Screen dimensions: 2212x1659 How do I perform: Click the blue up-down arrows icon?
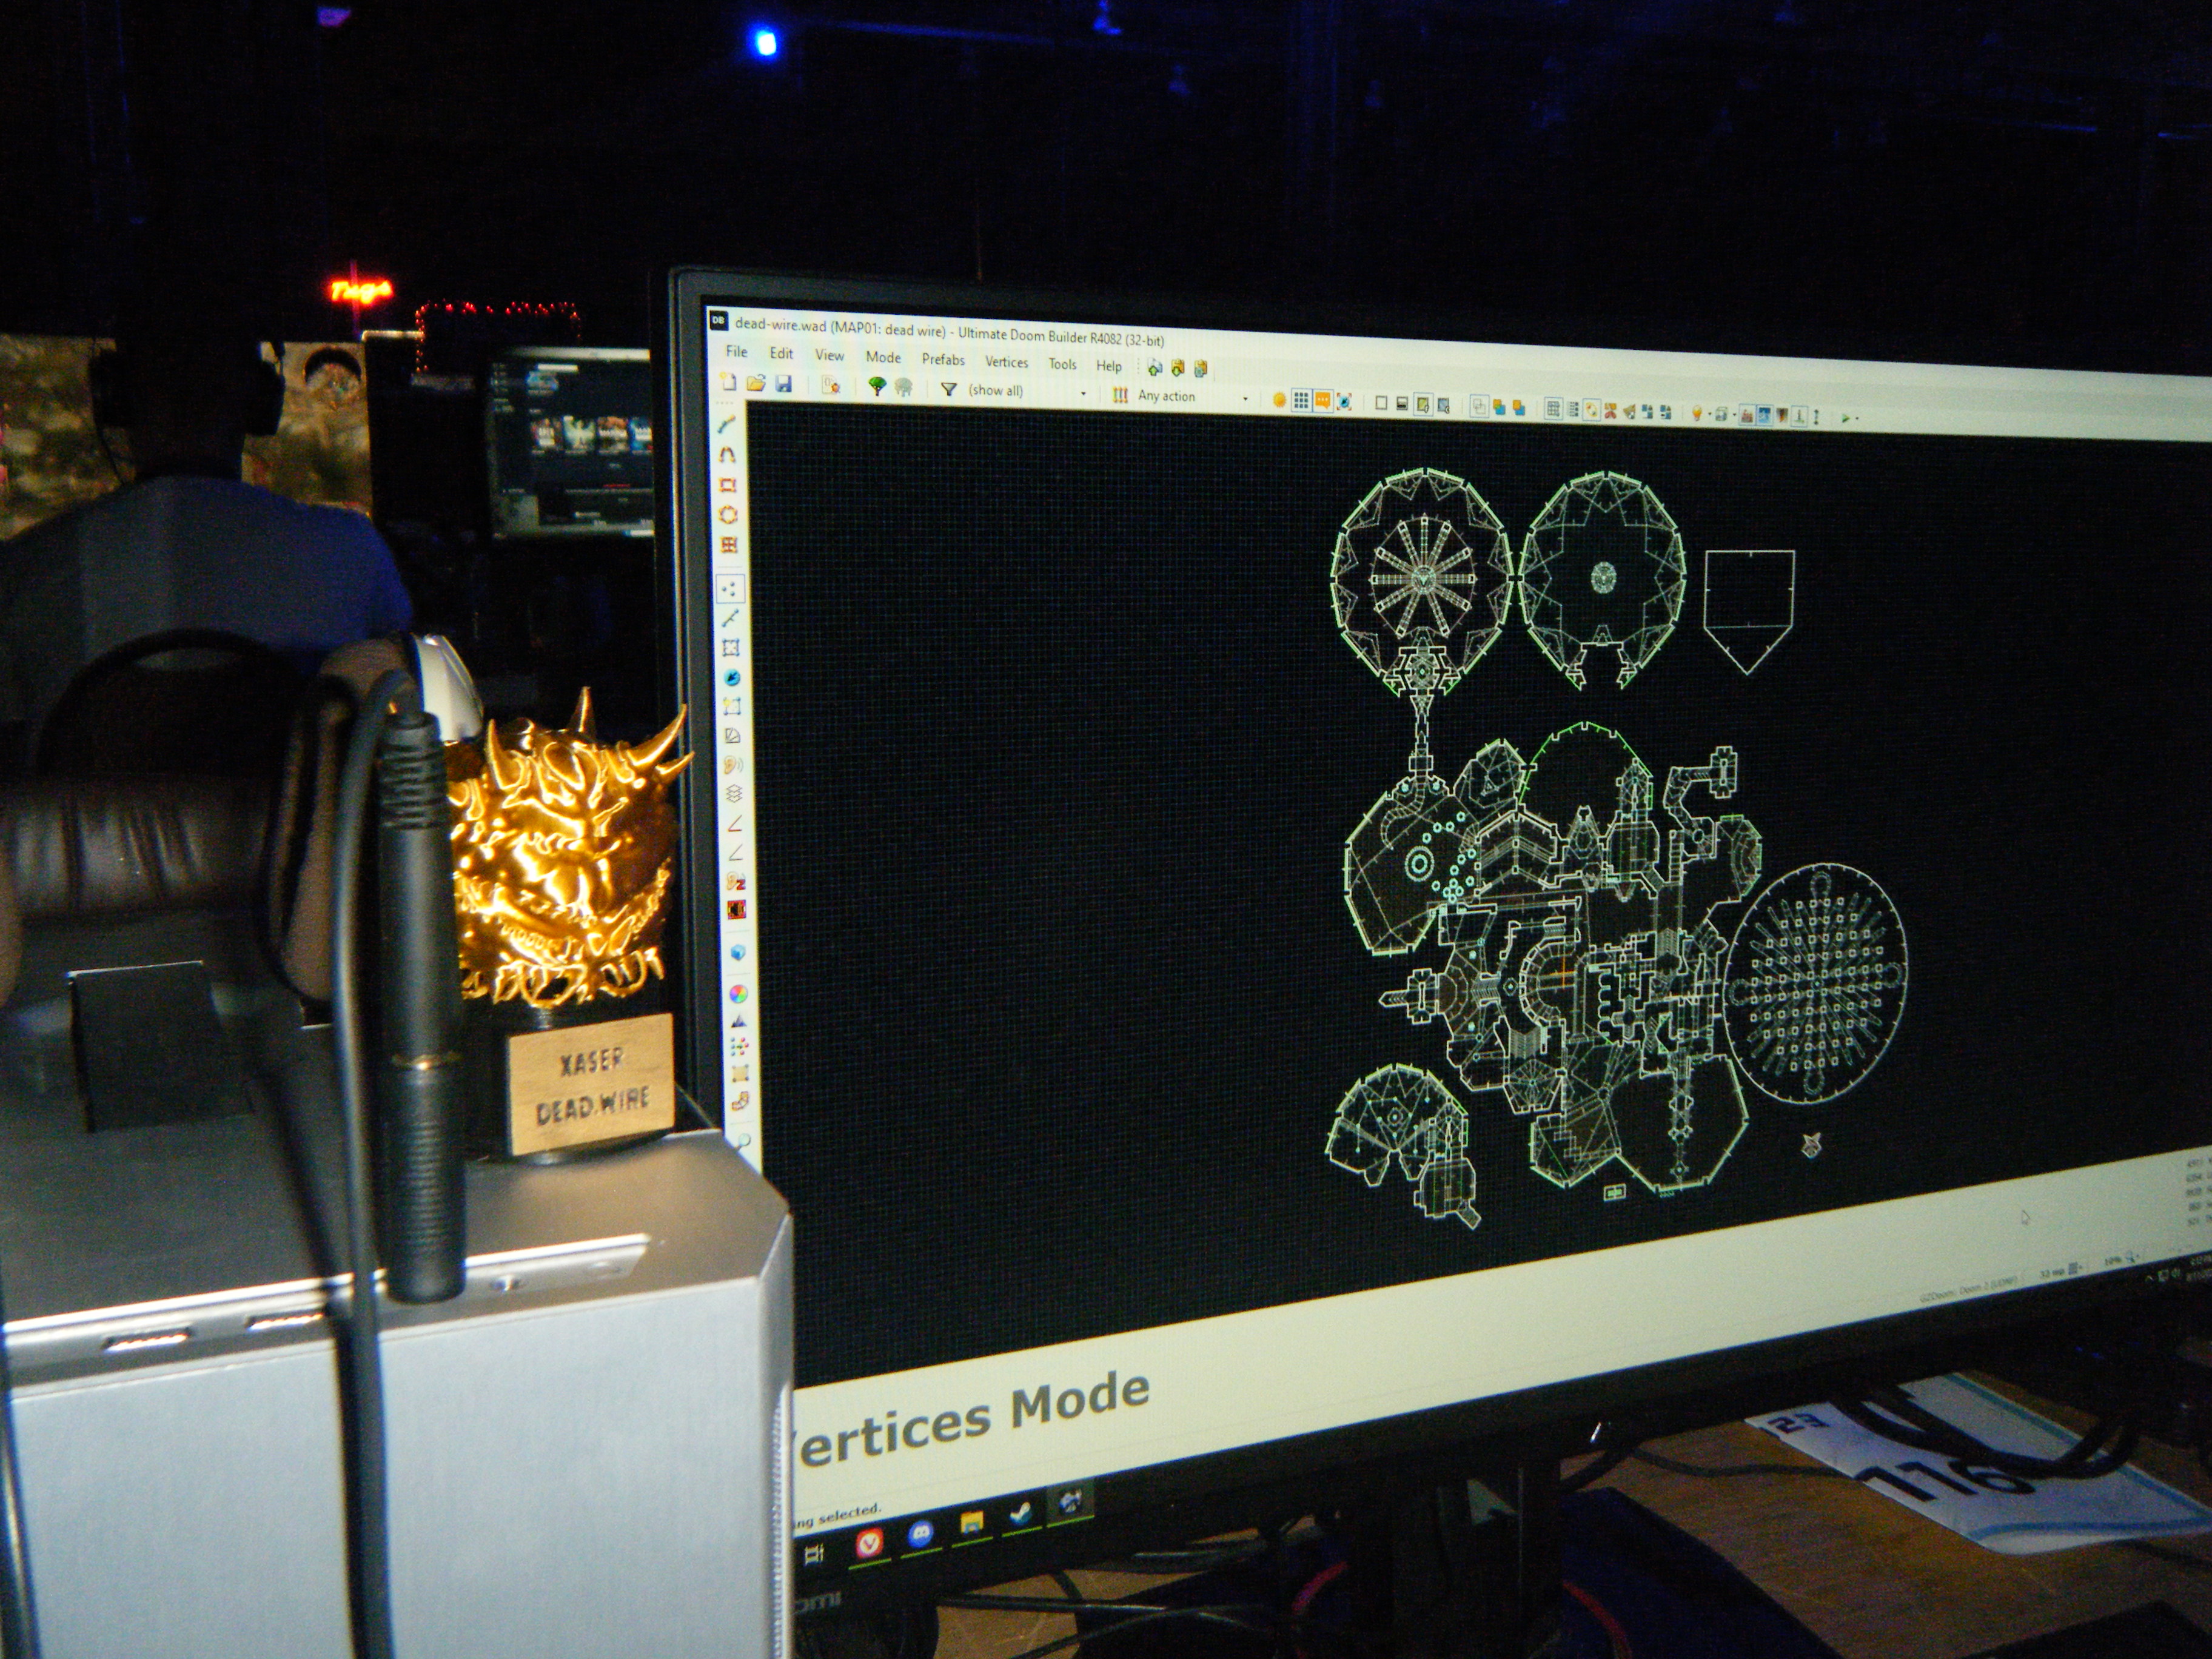coord(1816,416)
